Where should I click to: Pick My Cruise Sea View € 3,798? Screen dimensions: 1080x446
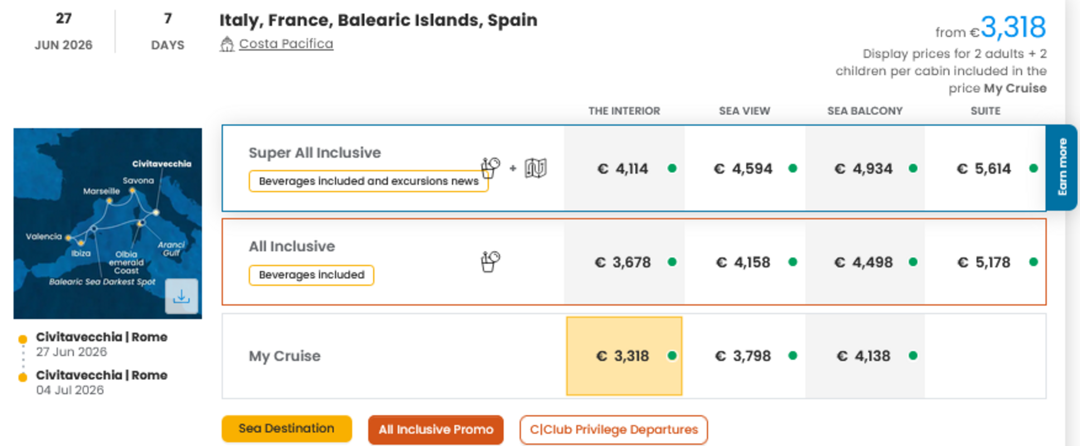743,356
